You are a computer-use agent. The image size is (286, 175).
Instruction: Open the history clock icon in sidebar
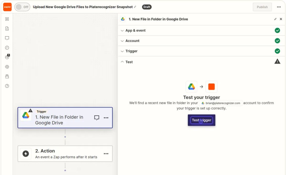(x=7, y=48)
